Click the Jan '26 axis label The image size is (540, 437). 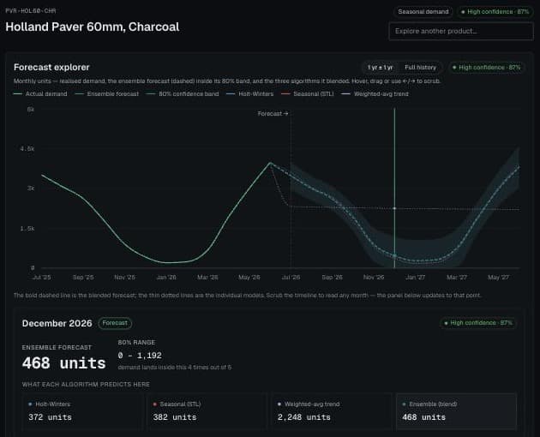(166, 278)
